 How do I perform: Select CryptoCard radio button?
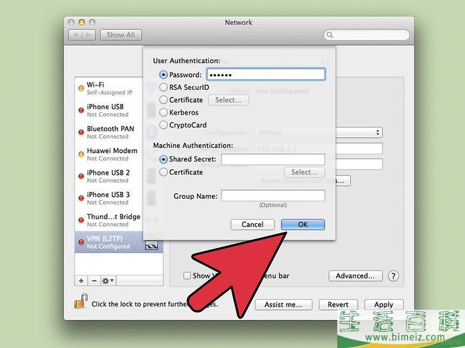coord(164,126)
